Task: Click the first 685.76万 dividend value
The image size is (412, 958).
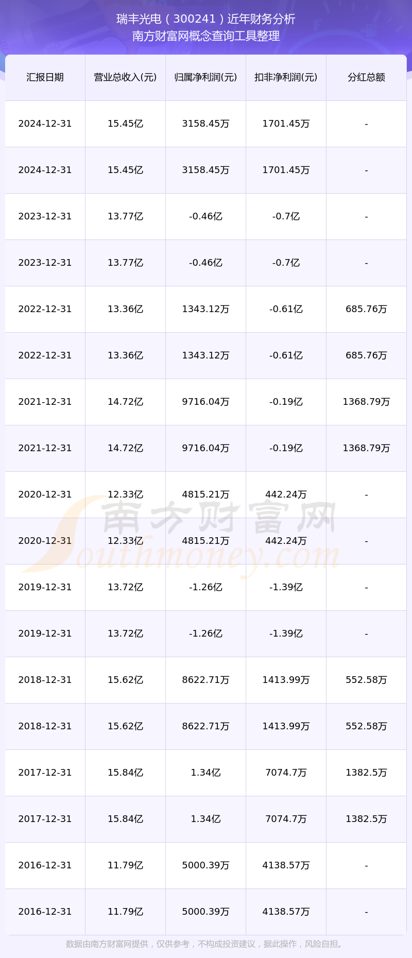Action: tap(366, 309)
